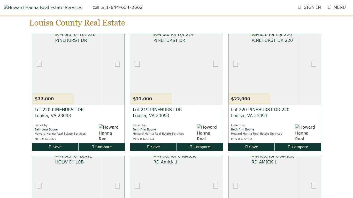353x198 pixels.
Task: Show next photo for Lot 220 PINEHURST DR 220
Action: click(314, 64)
